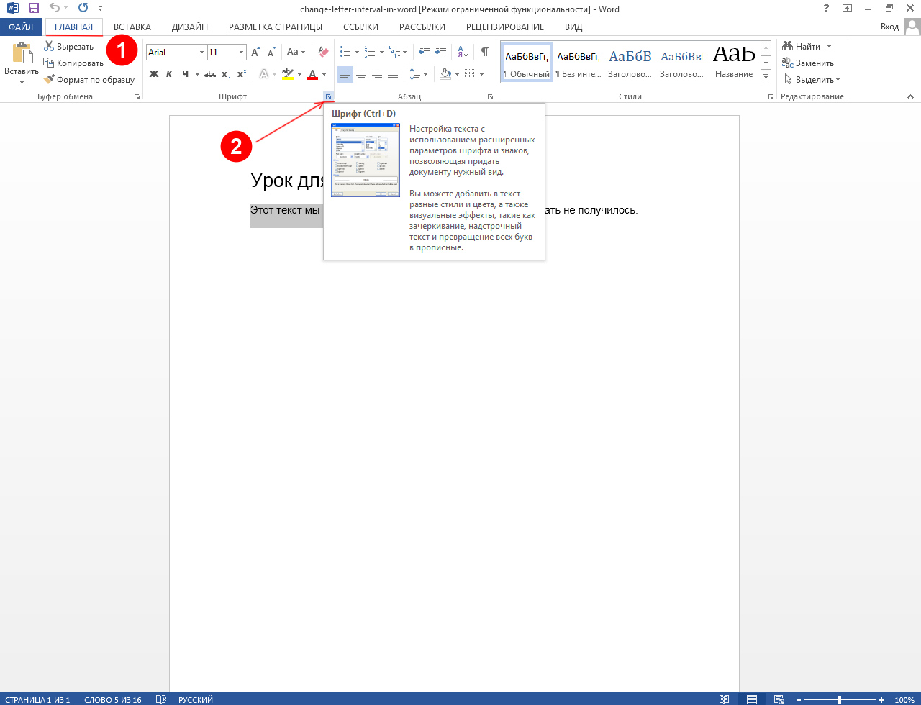Click the zoom slider handle
Screen dimensions: 921x705
[840, 700]
